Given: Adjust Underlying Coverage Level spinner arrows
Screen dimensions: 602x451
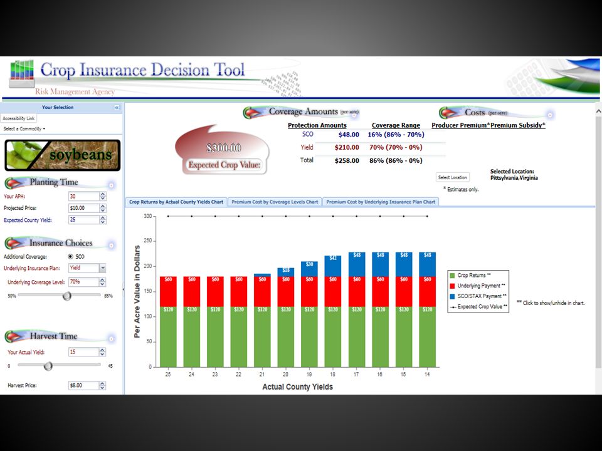Looking at the screenshot, I should 102,282.
